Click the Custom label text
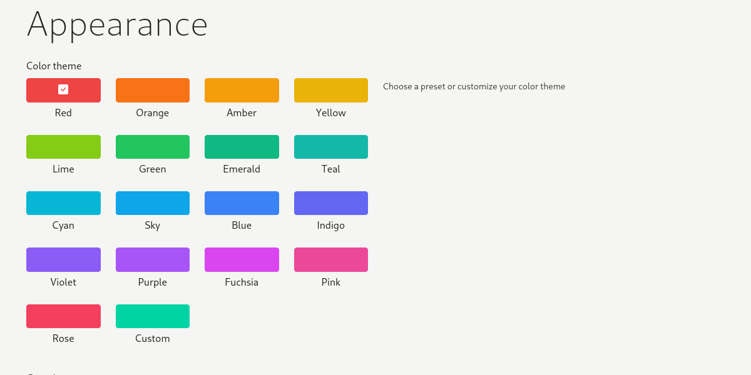Screen dimensions: 751x375 tap(153, 339)
